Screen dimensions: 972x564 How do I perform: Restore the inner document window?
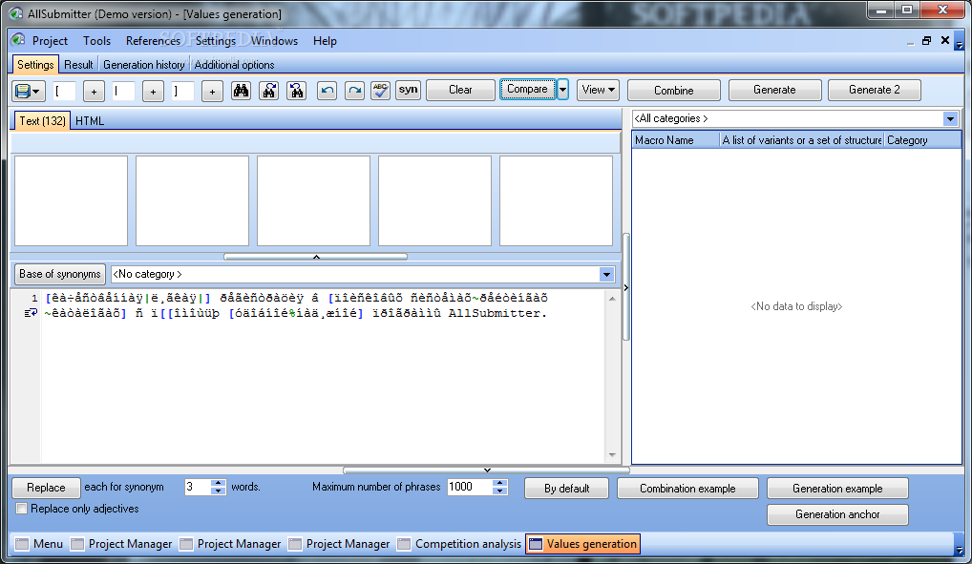click(x=927, y=40)
